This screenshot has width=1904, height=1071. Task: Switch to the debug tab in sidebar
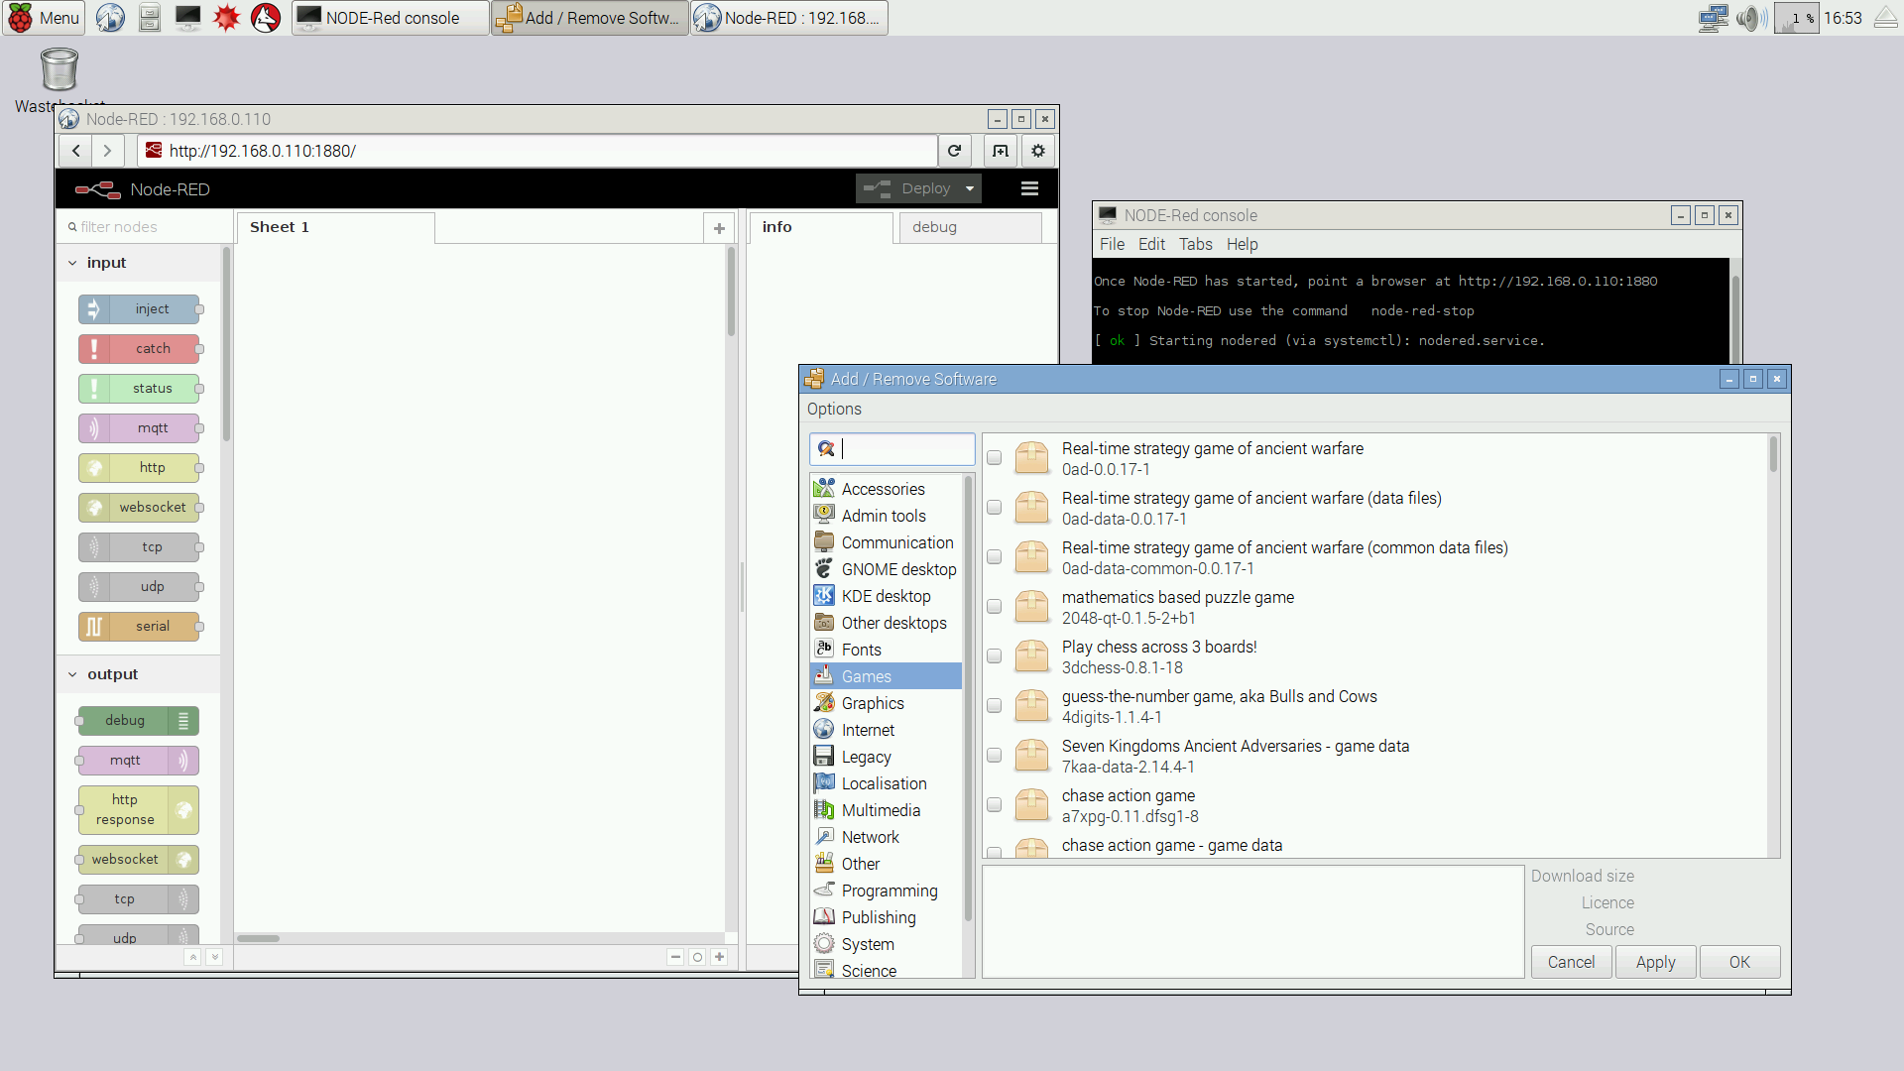pyautogui.click(x=970, y=228)
